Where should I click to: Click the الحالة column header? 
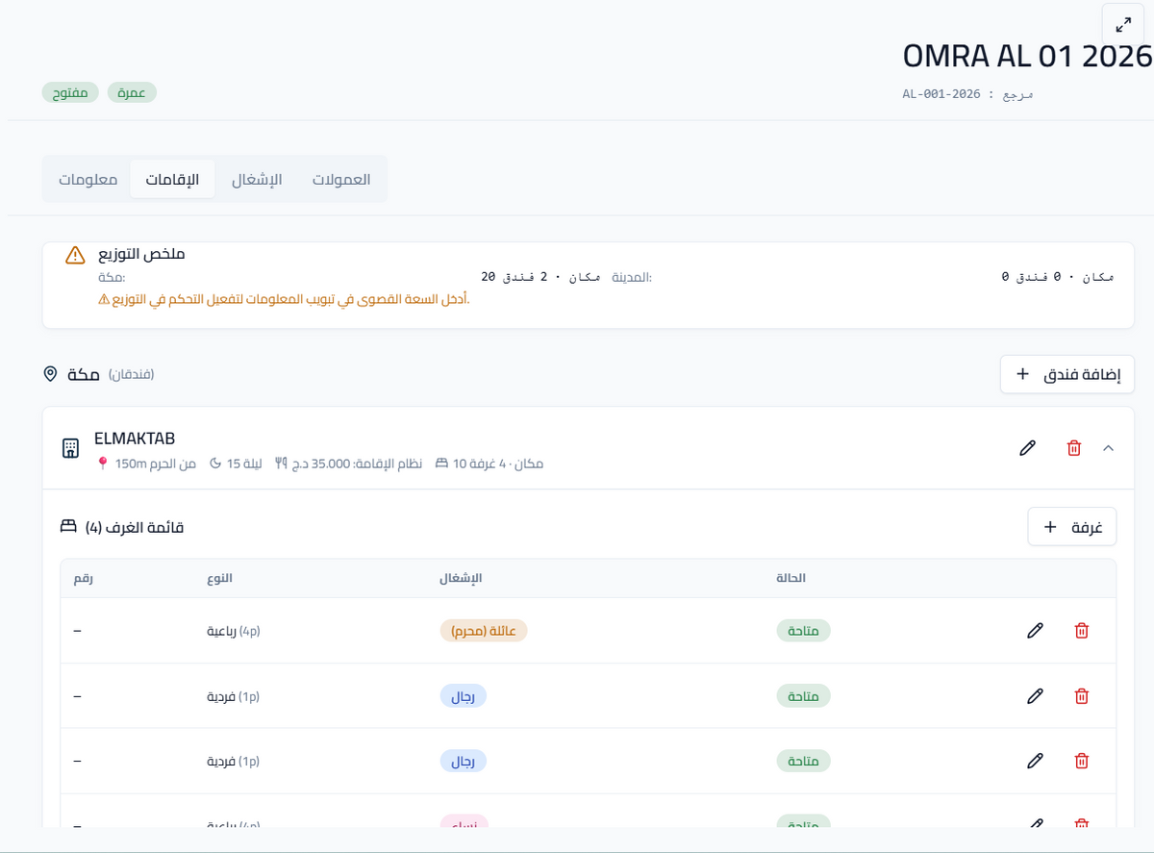tap(791, 578)
